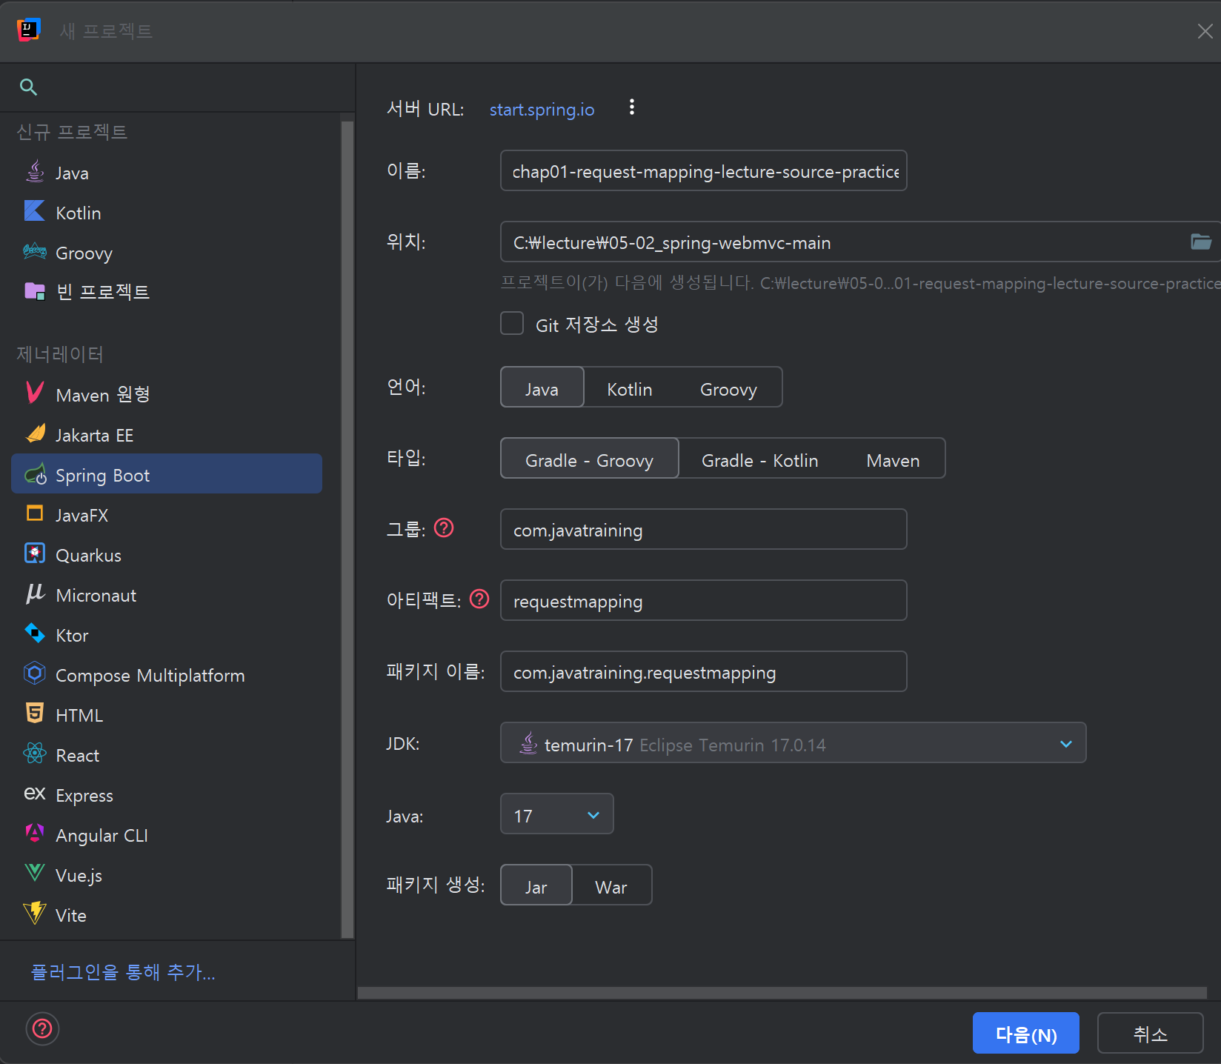Click the Compose Multiplatform icon
This screenshot has height=1064, width=1221.
35,674
